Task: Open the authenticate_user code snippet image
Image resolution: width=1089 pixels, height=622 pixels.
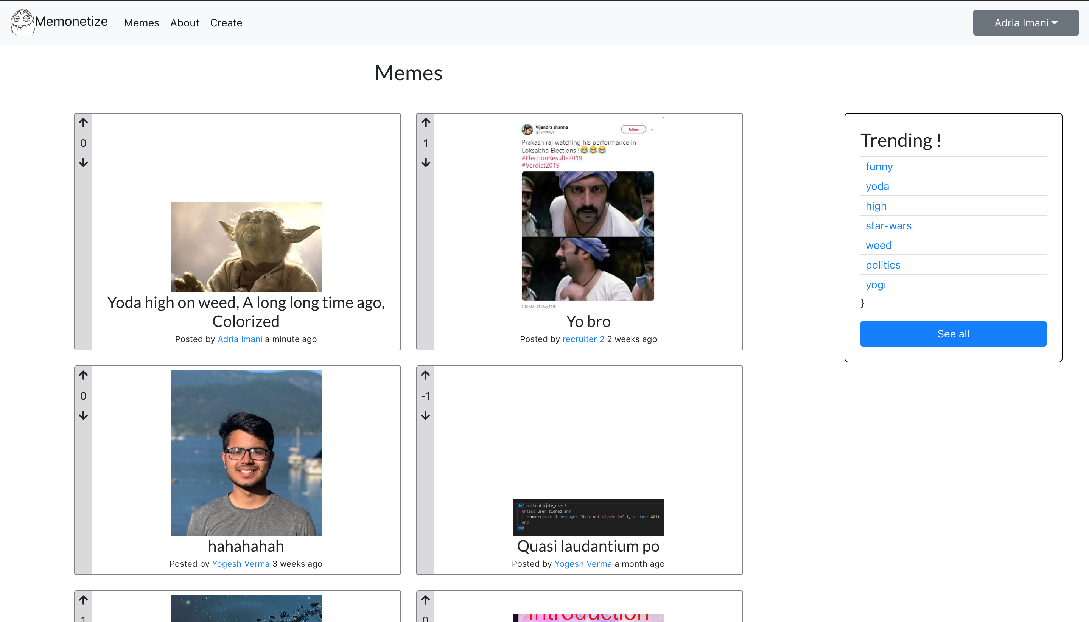Action: click(x=588, y=517)
